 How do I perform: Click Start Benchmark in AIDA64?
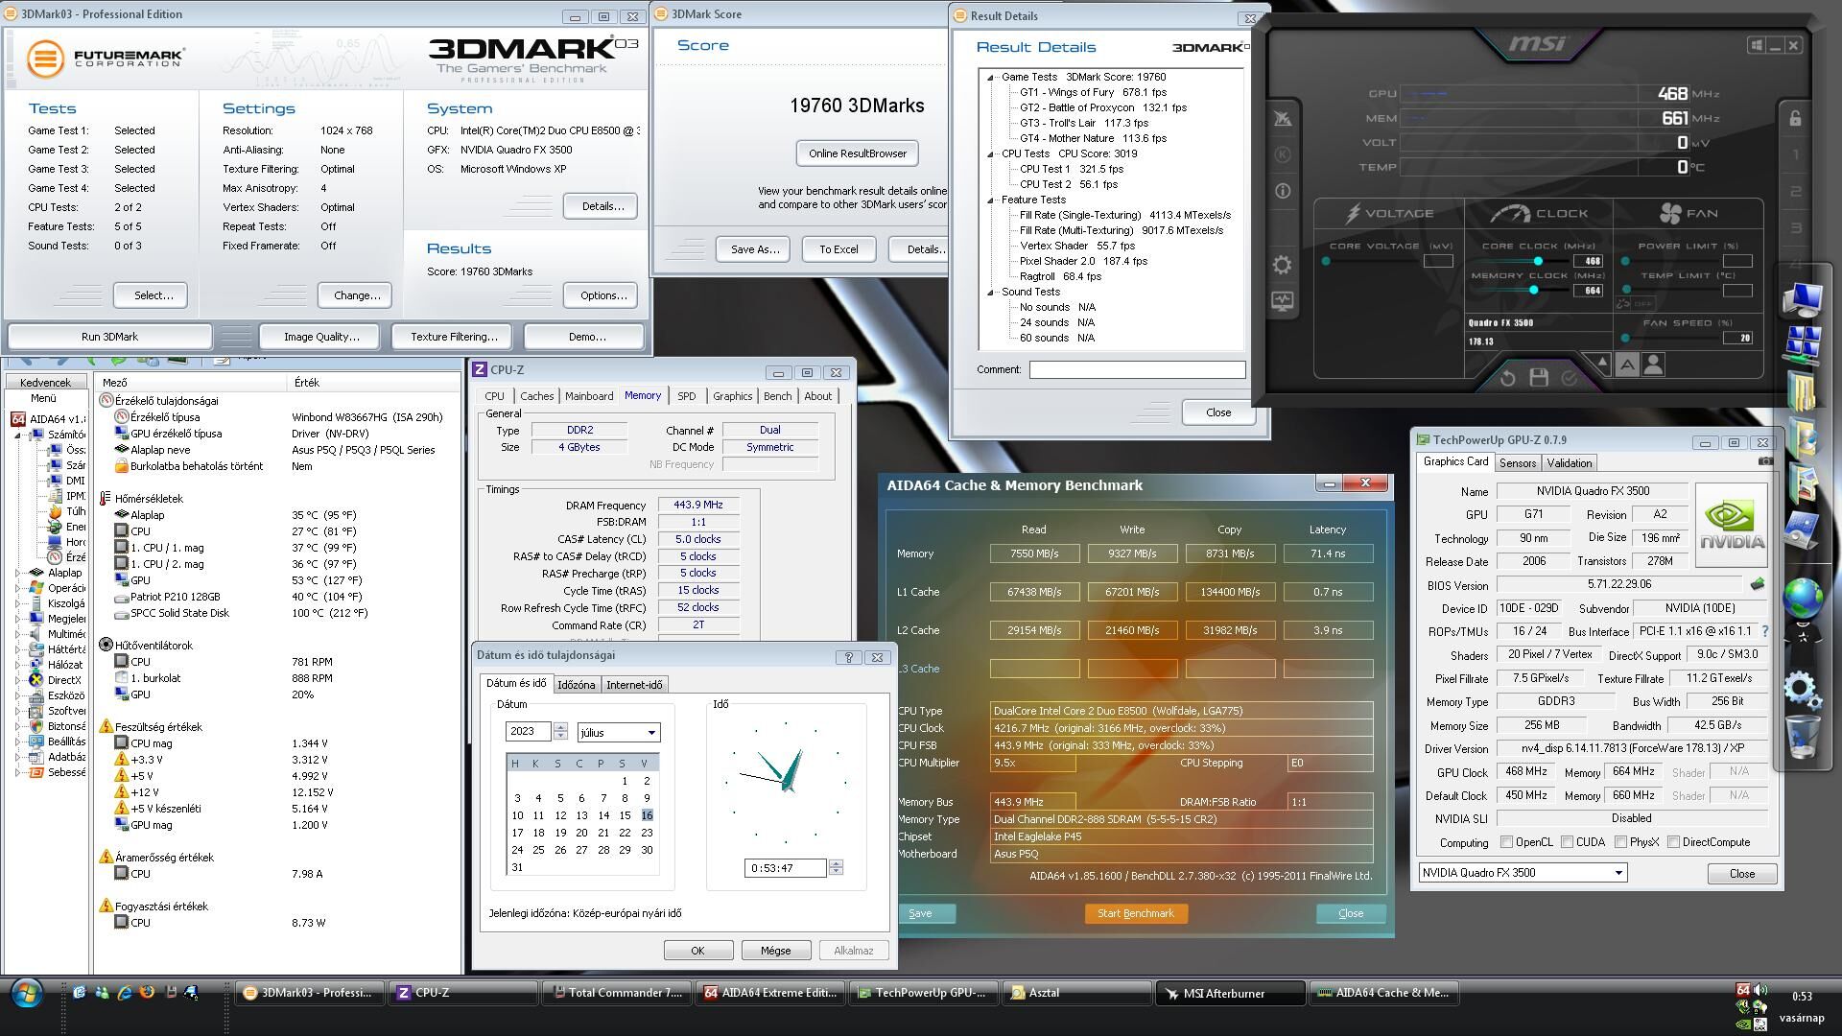1136,914
